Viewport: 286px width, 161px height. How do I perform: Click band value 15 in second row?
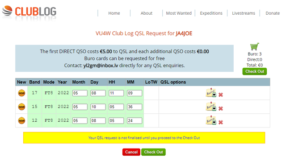tap(34, 107)
